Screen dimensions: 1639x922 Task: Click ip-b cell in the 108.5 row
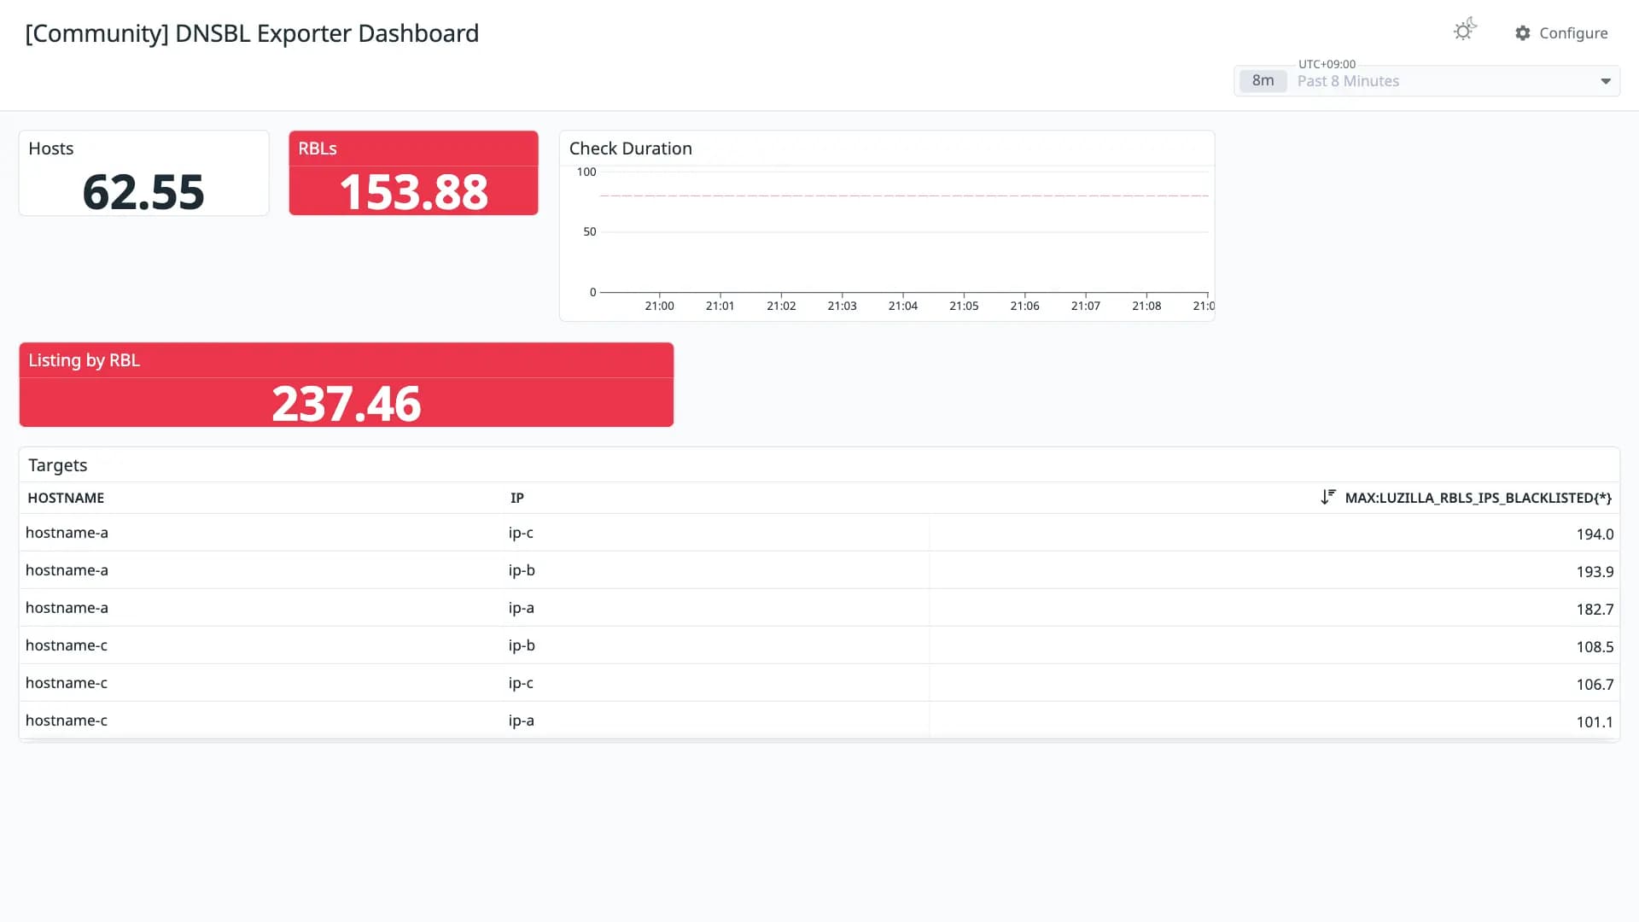coord(522,646)
